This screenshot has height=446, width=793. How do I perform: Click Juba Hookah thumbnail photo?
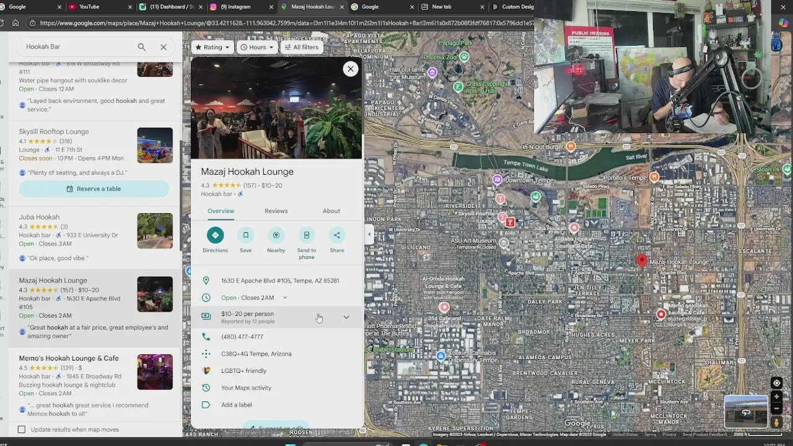tap(155, 231)
